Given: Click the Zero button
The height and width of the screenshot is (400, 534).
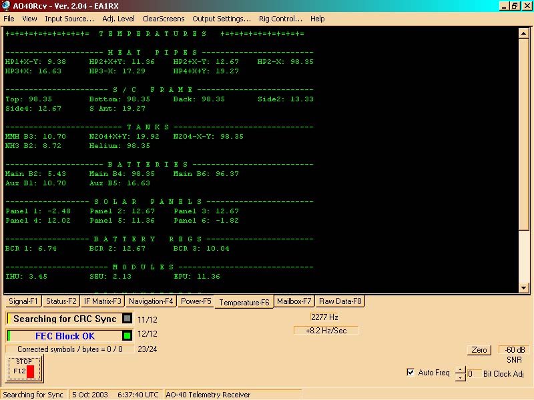Looking at the screenshot, I should click(x=479, y=350).
